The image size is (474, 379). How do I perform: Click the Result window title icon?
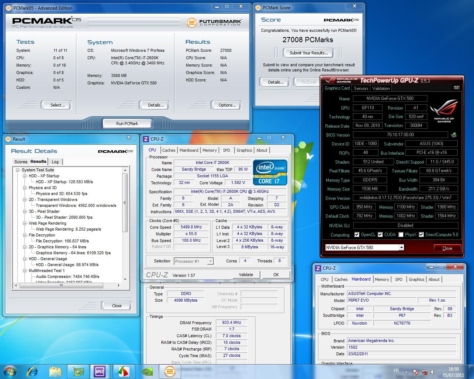click(9, 139)
